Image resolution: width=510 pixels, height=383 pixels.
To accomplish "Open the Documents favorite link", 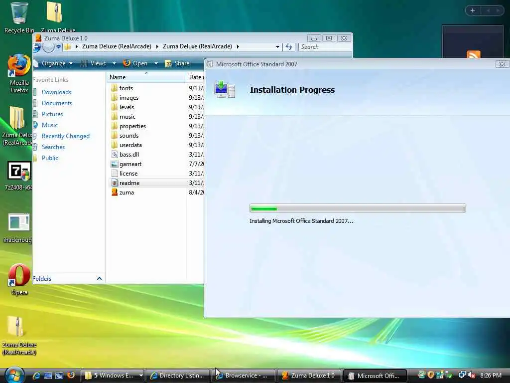I will click(57, 103).
